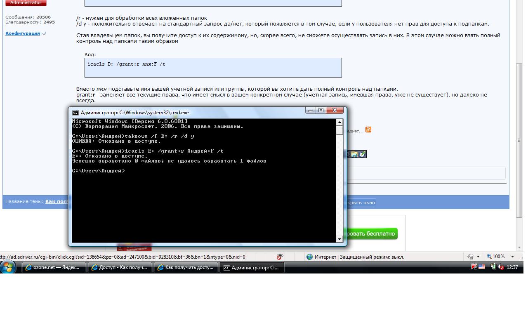
Task: Click the Закрыть окно button
Action: (x=361, y=203)
